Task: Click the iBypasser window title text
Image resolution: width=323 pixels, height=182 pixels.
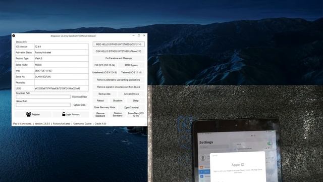Action: 73,36
